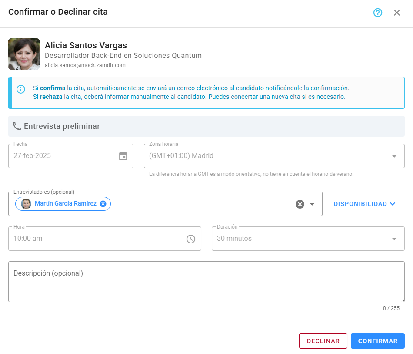
Task: Close the Confirmar o Declinar dialog
Action: tap(396, 13)
